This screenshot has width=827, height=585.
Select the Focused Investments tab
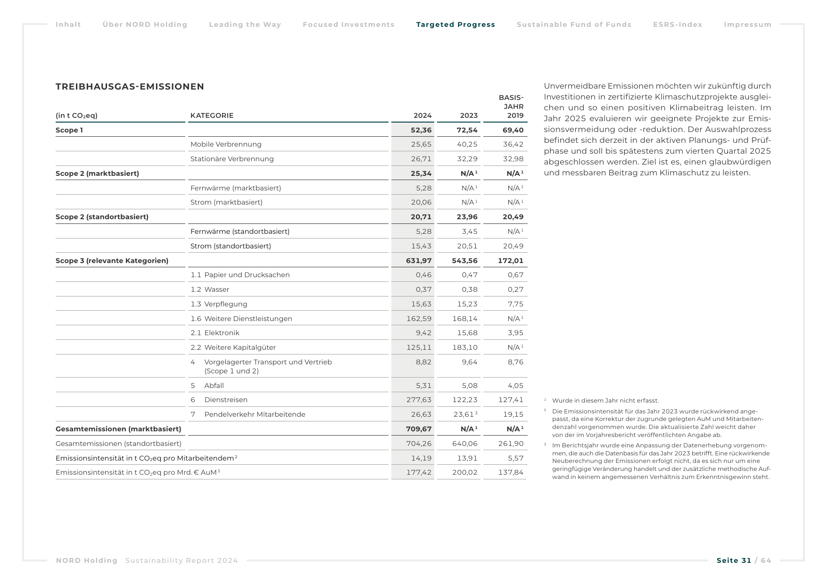tap(348, 25)
